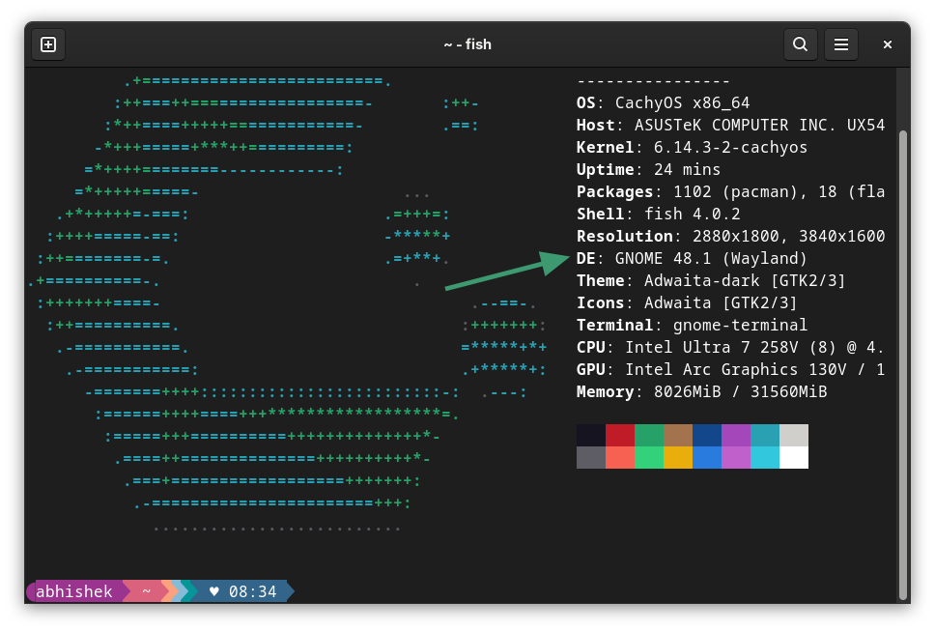Click the '~ - fish' window title

(x=467, y=44)
